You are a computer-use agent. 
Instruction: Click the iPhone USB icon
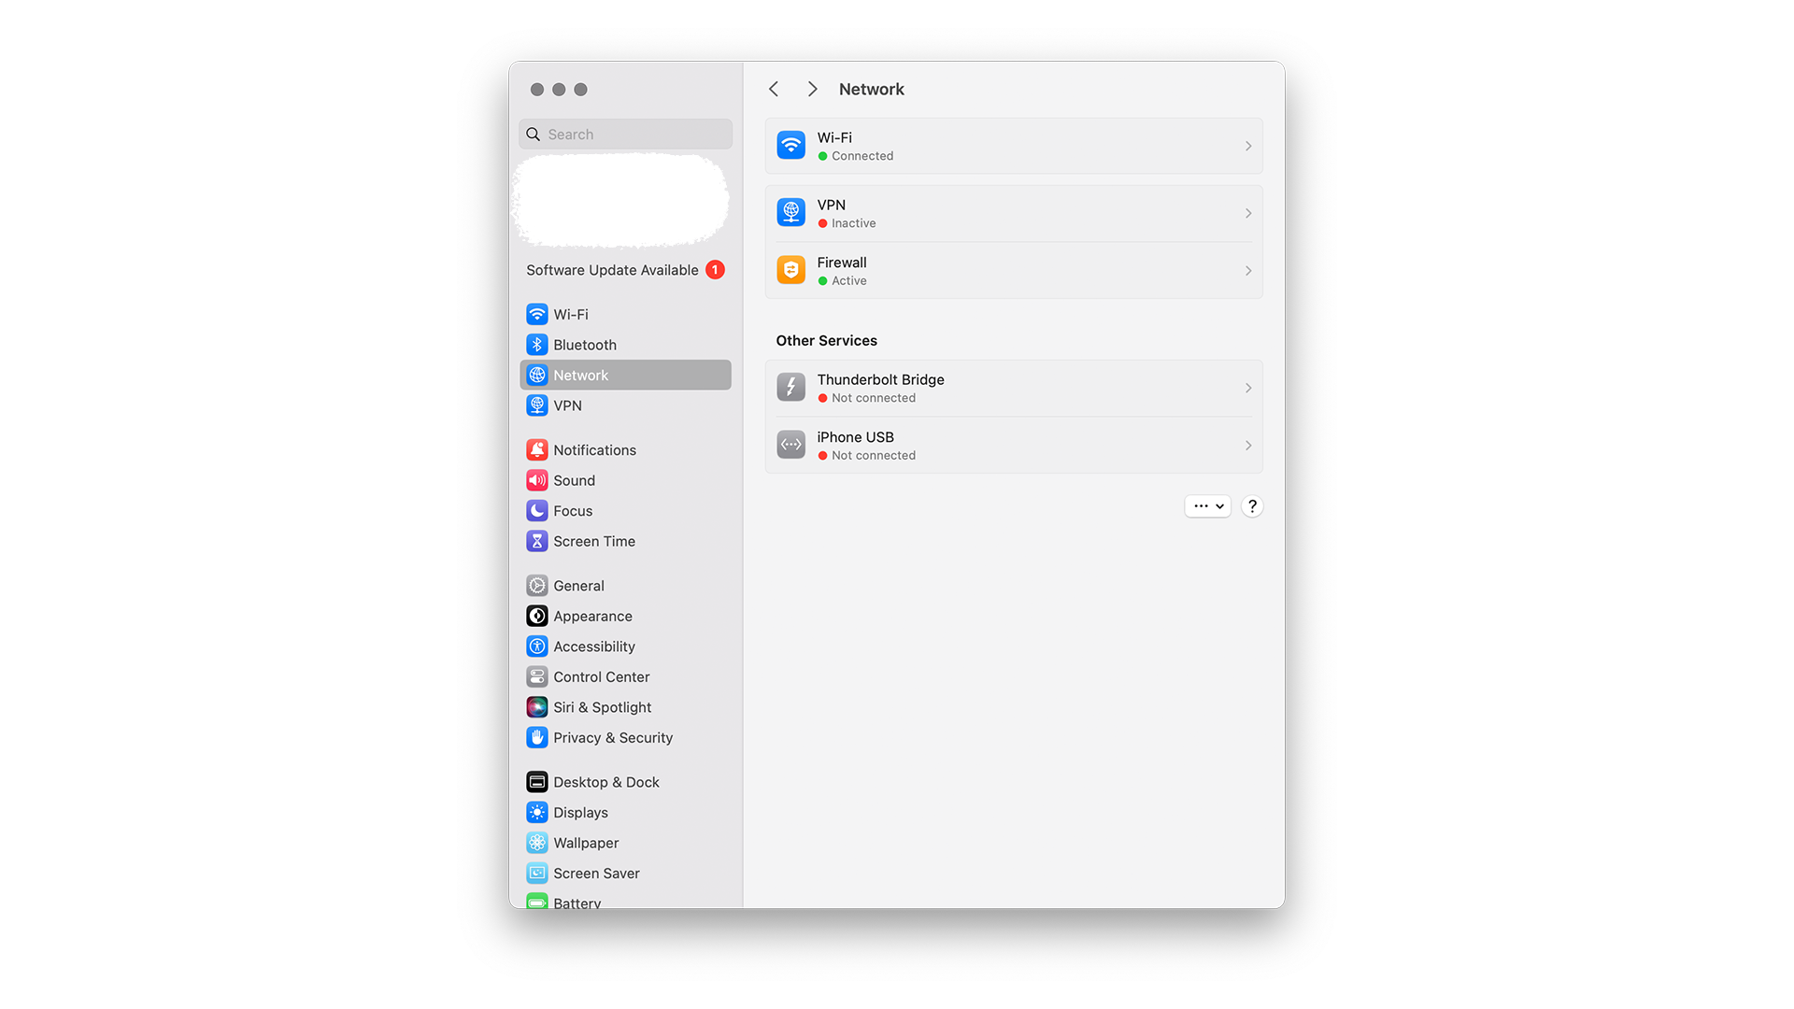coord(789,445)
